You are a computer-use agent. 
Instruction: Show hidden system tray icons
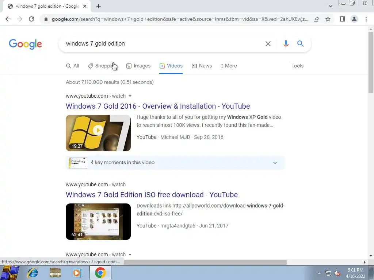pyautogui.click(x=319, y=273)
